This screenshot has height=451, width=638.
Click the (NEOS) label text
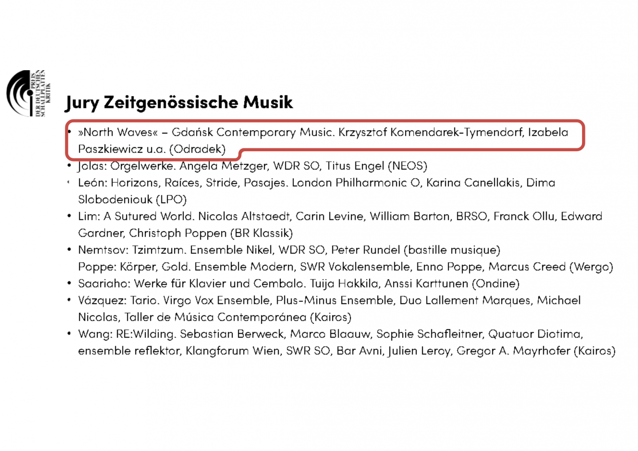[x=407, y=166]
